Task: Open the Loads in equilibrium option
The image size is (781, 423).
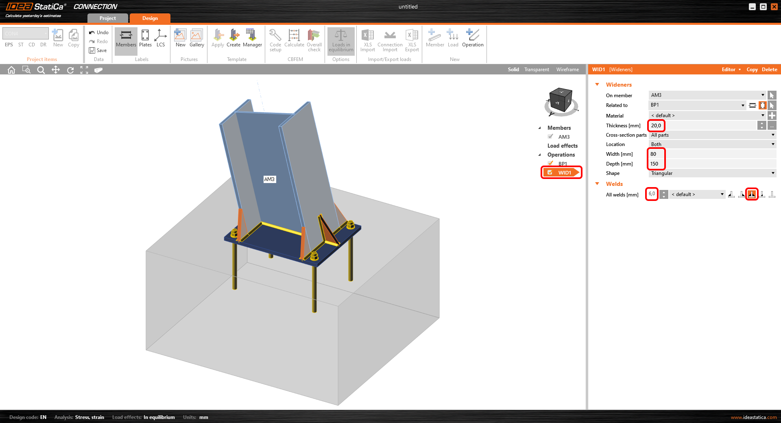Action: click(x=341, y=40)
